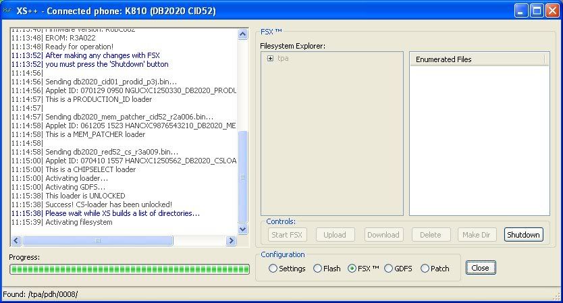Switch to the GDFS configuration mode
The width and height of the screenshot is (563, 303).
(x=388, y=269)
